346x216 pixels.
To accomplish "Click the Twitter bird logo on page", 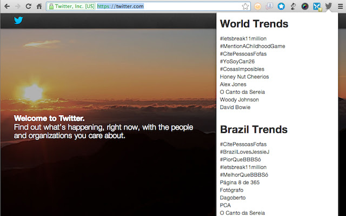I will (18, 21).
